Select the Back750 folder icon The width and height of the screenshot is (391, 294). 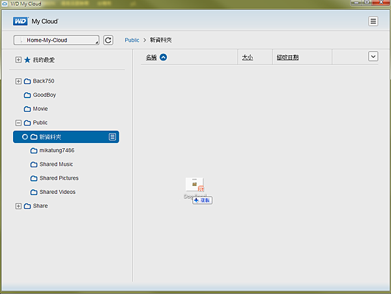click(x=27, y=81)
